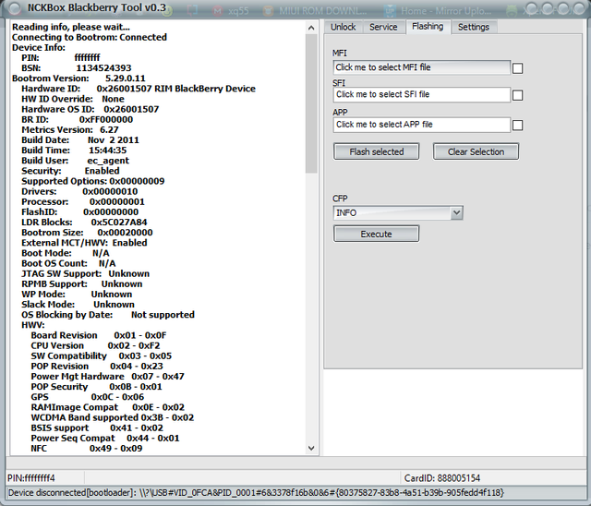Image resolution: width=591 pixels, height=506 pixels.
Task: Open the Settings tab
Action: tap(474, 27)
